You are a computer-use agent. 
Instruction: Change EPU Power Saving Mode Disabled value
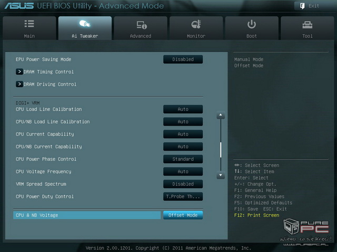point(183,59)
